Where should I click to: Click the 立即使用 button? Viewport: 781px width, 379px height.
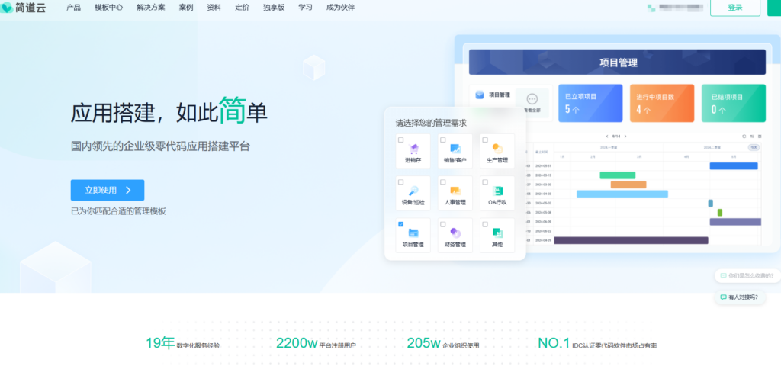108,190
